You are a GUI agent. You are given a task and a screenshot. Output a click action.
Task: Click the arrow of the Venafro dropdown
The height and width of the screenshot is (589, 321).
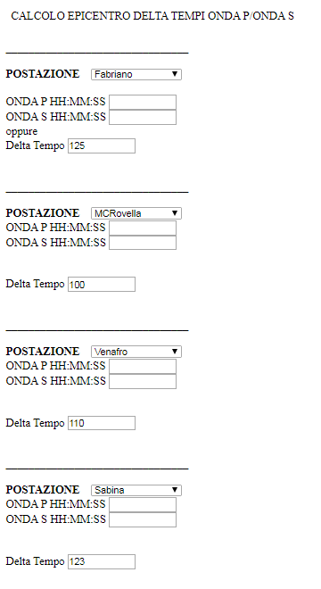175,352
